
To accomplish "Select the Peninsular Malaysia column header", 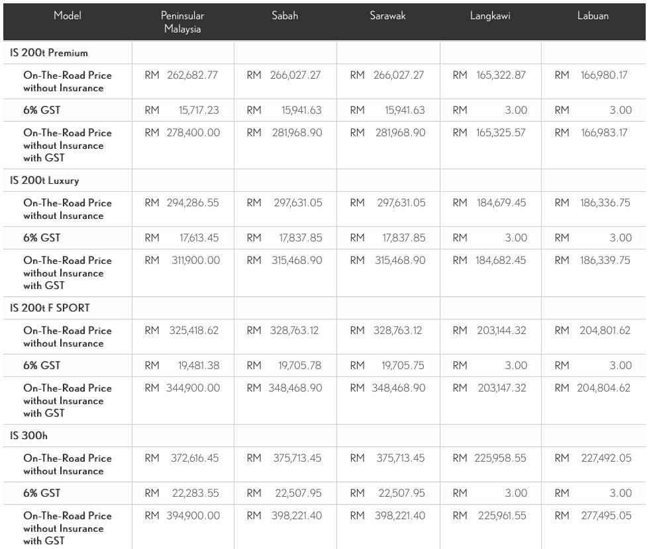I will 183,22.
